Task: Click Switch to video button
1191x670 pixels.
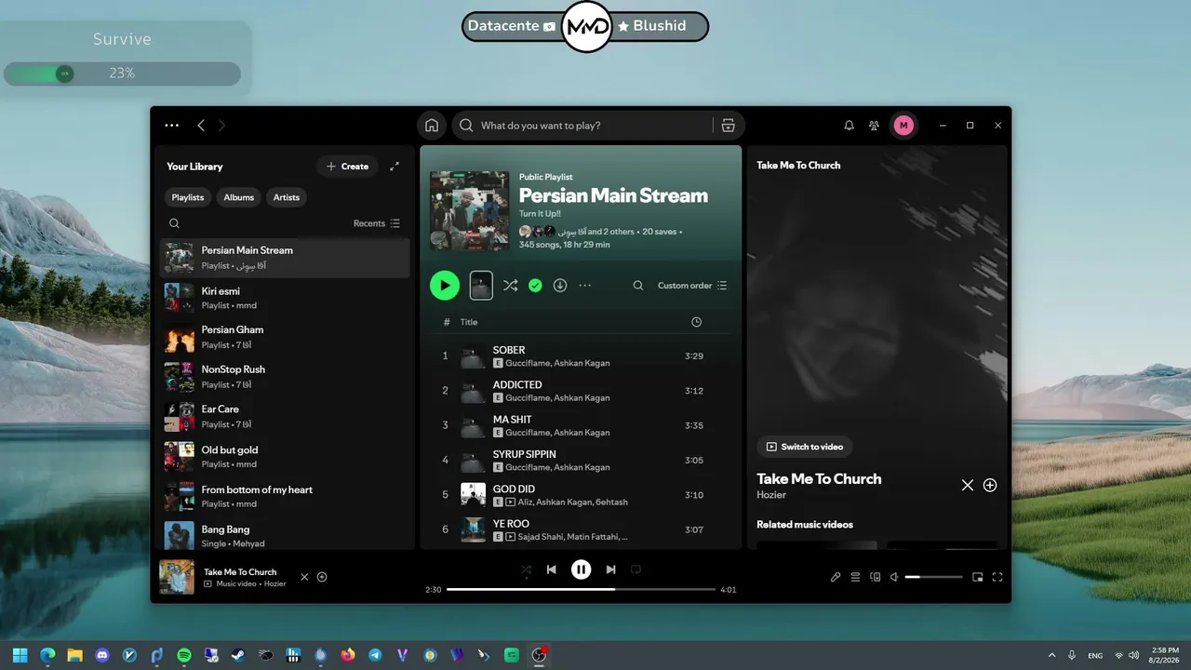Action: click(x=804, y=447)
